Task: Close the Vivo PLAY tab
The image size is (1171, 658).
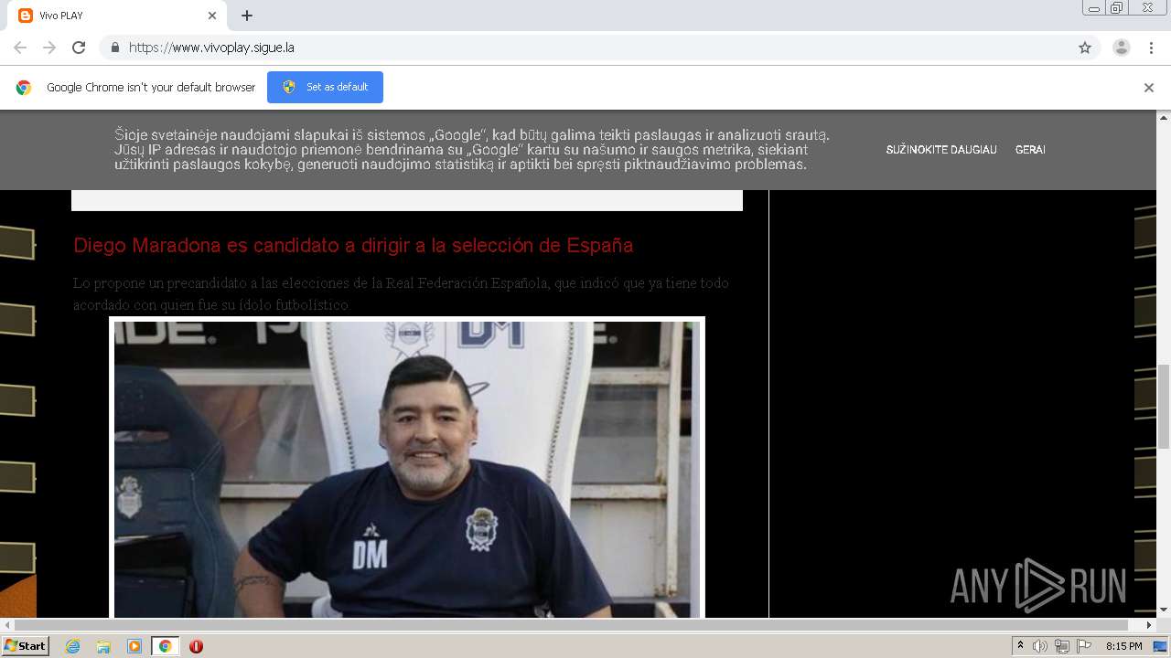Action: tap(212, 16)
